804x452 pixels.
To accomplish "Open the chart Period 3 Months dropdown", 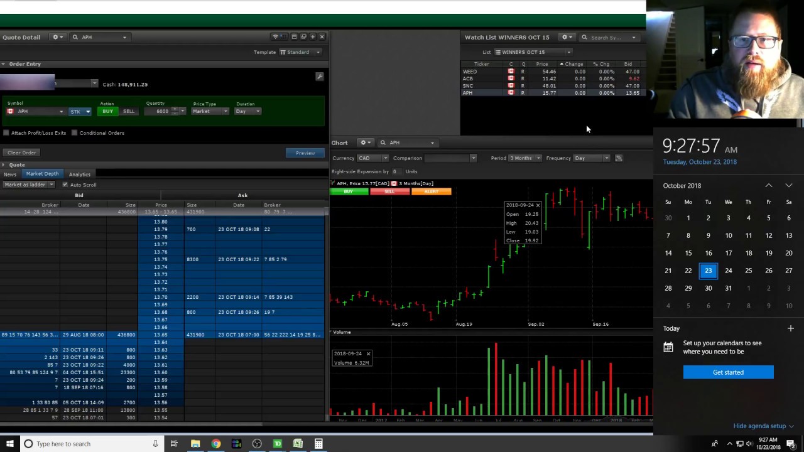I will 524,158.
